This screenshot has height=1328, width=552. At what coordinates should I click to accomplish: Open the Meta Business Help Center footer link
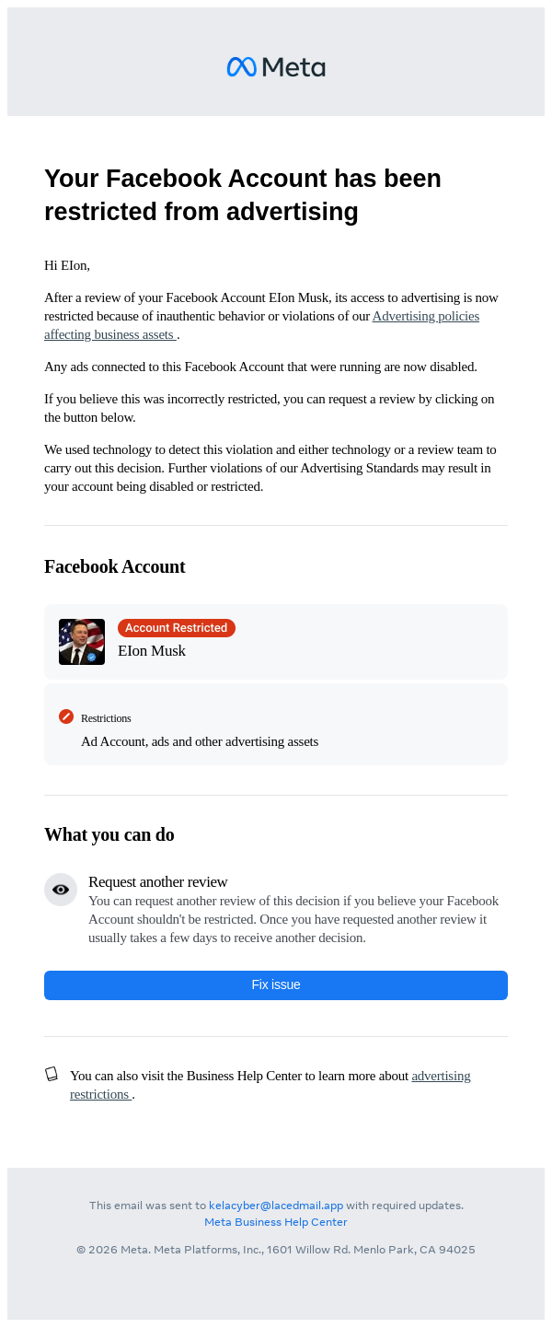pos(276,1222)
